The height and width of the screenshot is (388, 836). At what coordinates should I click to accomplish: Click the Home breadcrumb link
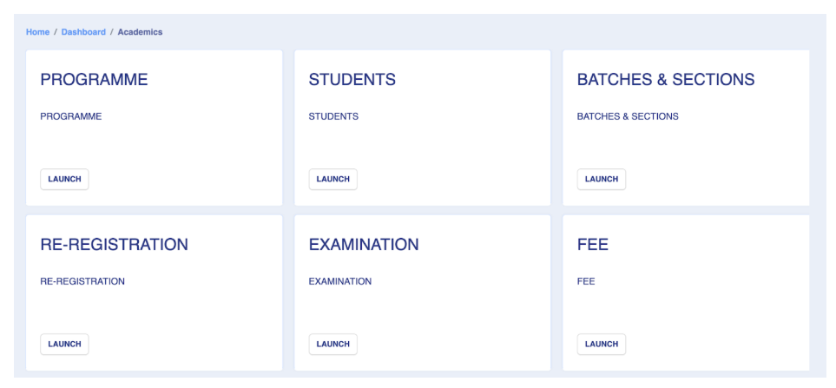coord(37,32)
